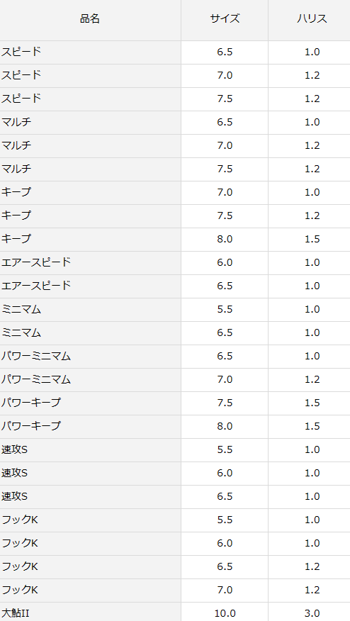Select the エアースピード row with size 6.0
Screen dimensions: 350x621
tap(175, 262)
